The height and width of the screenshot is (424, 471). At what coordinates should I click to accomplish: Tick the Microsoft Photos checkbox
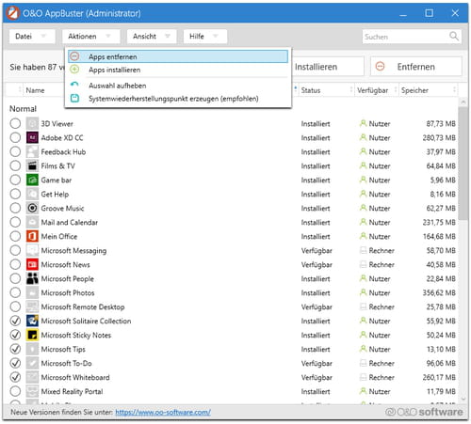tap(15, 292)
